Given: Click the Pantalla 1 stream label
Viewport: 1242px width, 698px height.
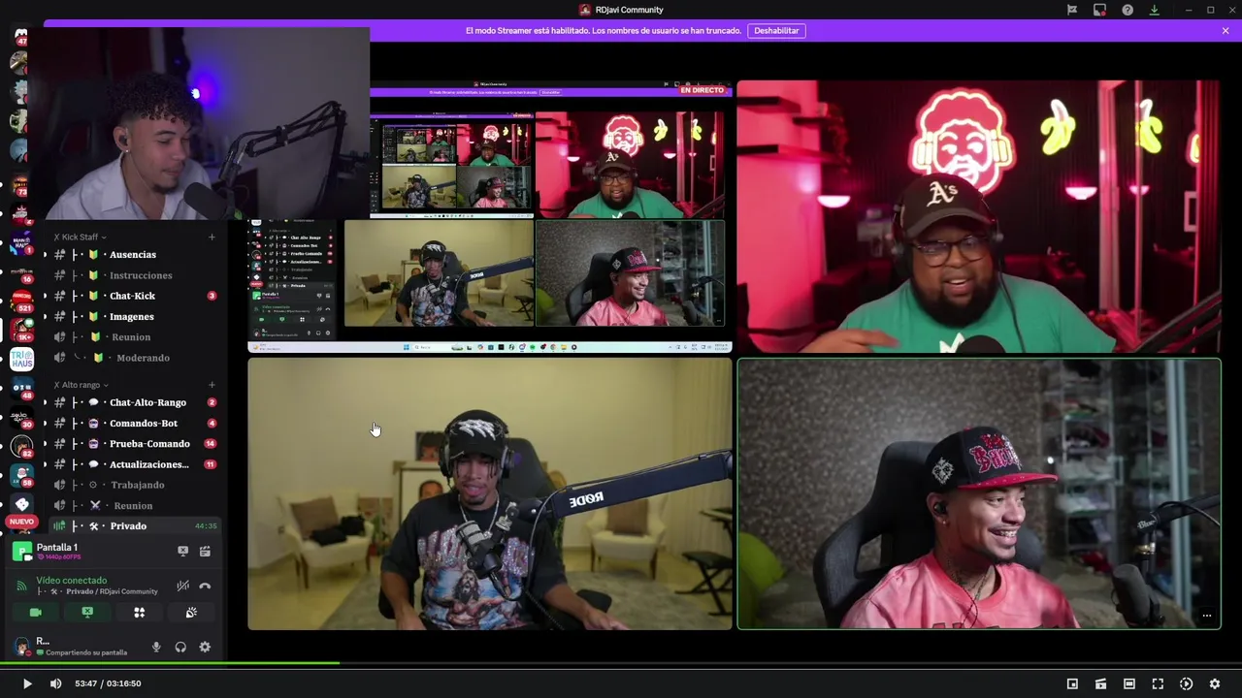Looking at the screenshot, I should (56, 548).
